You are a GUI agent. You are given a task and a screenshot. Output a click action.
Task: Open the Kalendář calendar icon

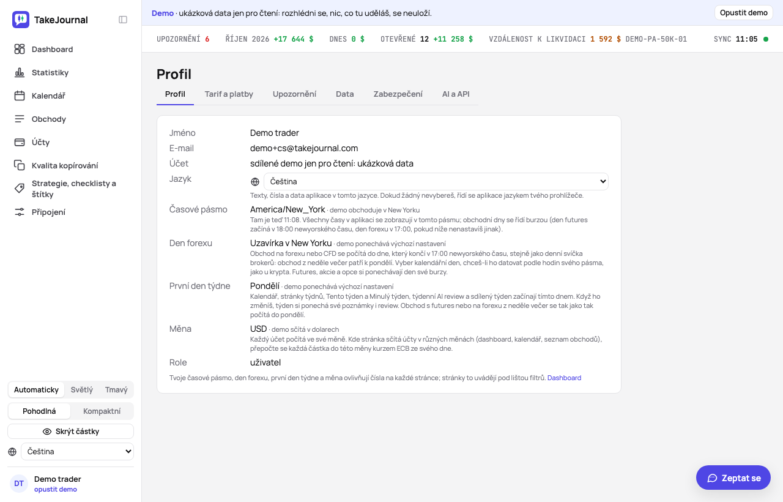(x=20, y=96)
